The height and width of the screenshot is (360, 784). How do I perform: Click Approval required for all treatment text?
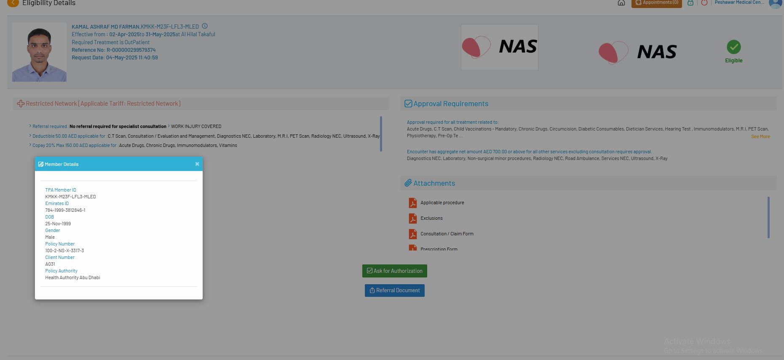pos(452,122)
